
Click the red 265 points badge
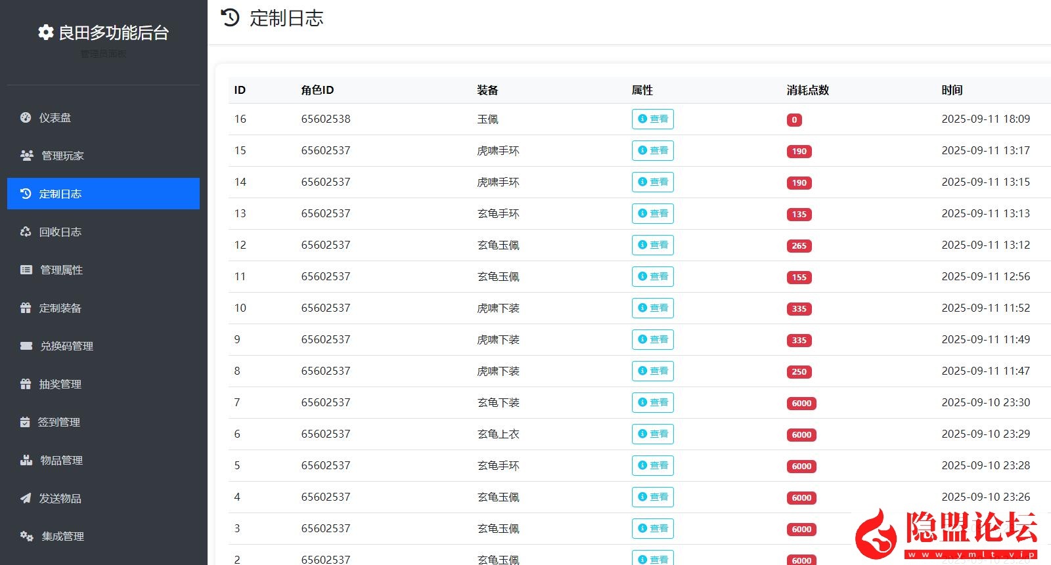(x=799, y=246)
